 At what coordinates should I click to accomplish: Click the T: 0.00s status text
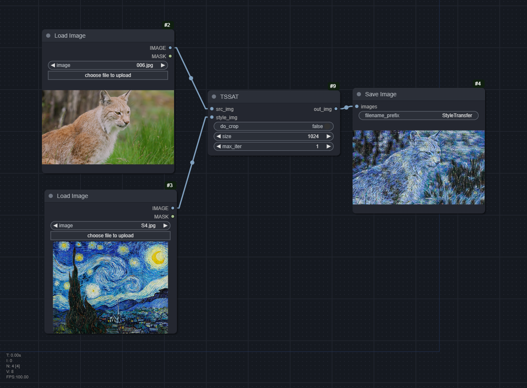14,355
